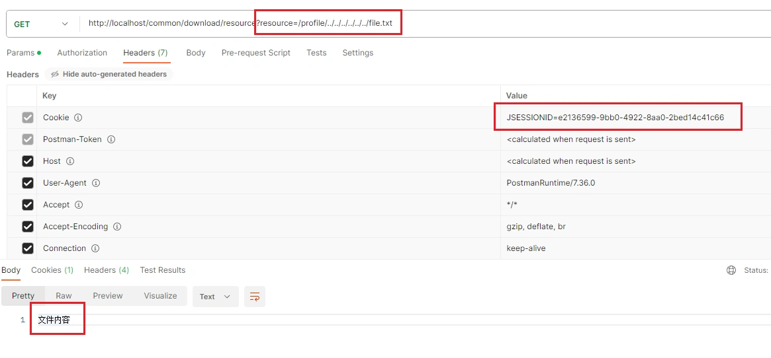771x358 pixels.
Task: Switch response view to Raw
Action: point(64,296)
